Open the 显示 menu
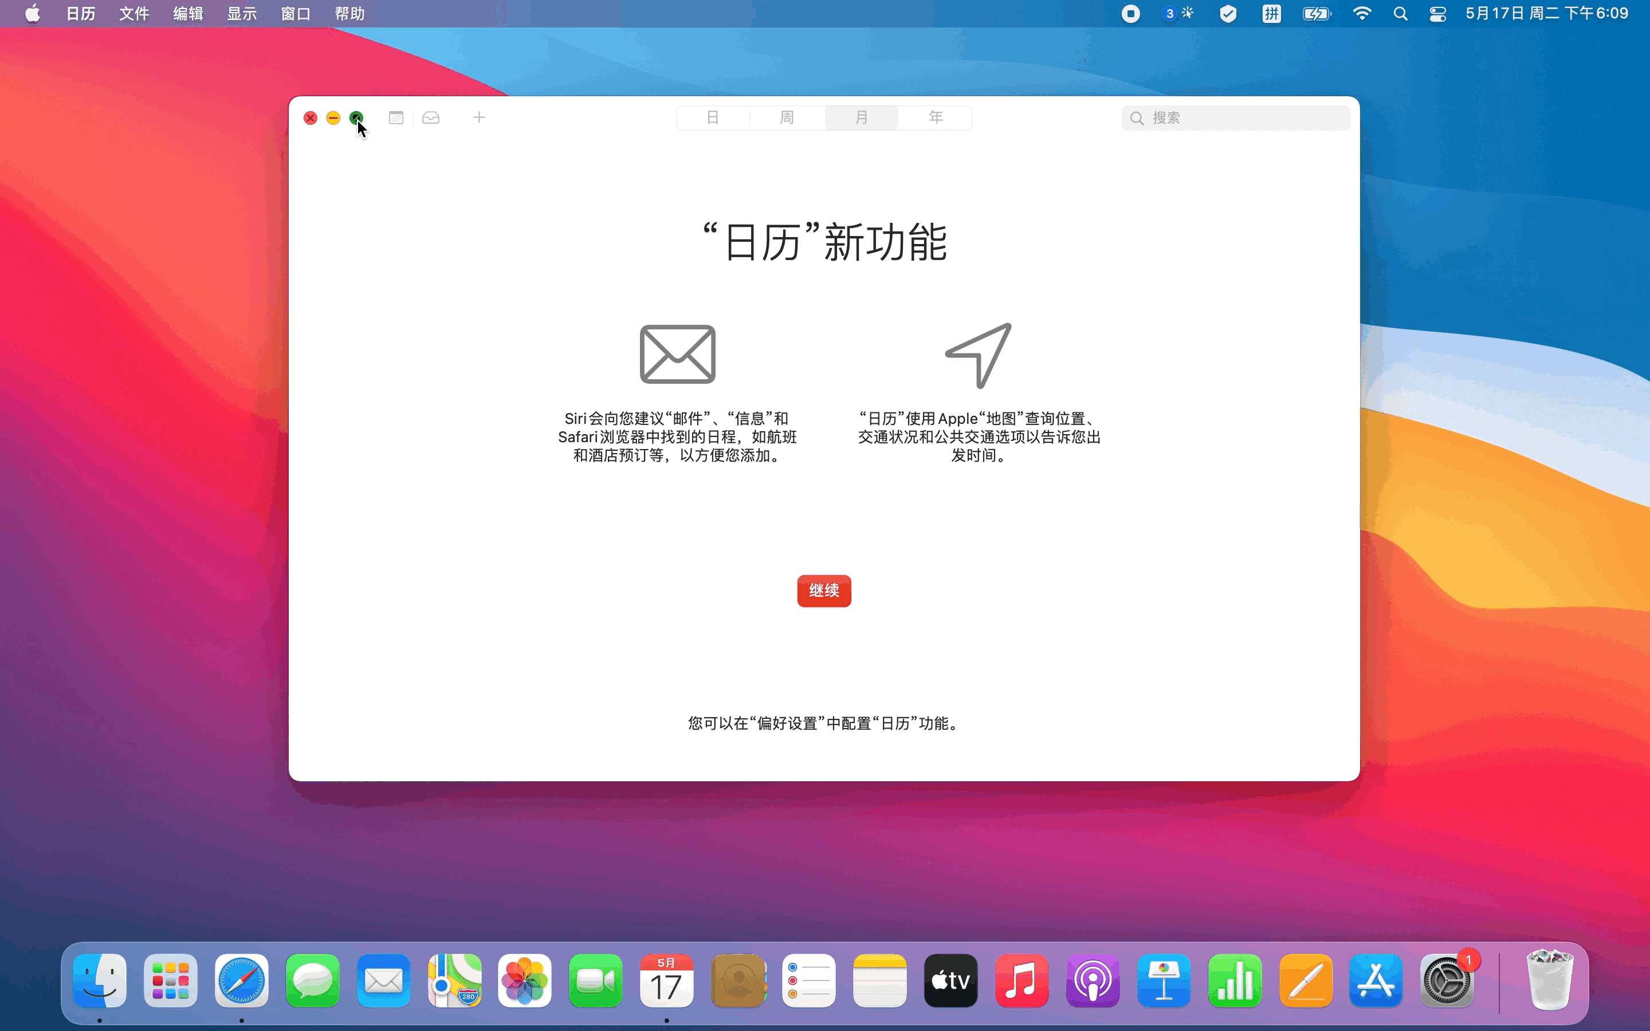The height and width of the screenshot is (1031, 1650). [241, 14]
